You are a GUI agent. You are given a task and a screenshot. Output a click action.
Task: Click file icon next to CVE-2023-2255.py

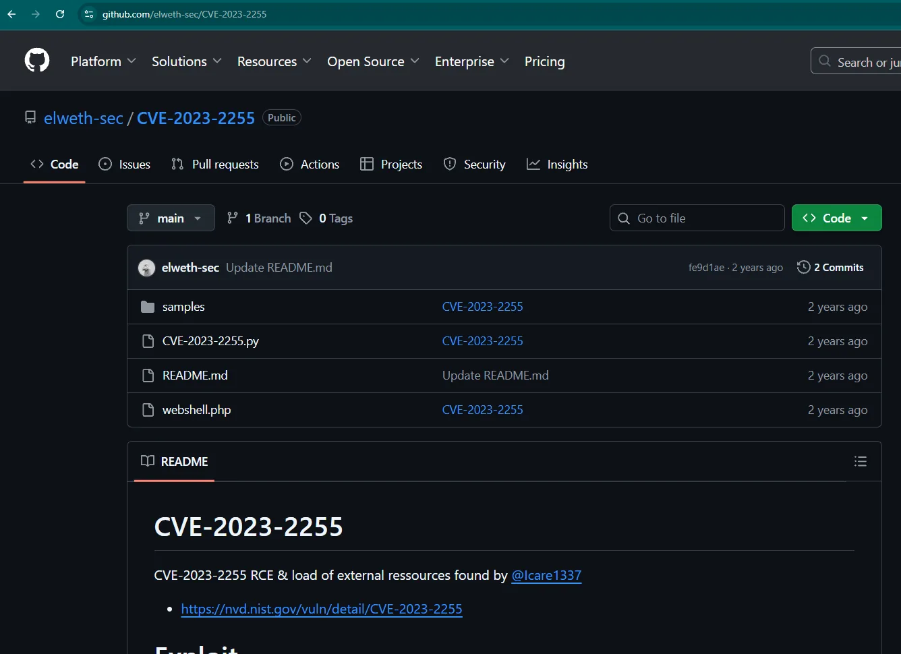pyautogui.click(x=148, y=341)
